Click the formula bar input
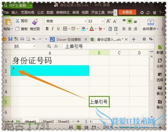The image size is (168, 132). click(x=108, y=46)
